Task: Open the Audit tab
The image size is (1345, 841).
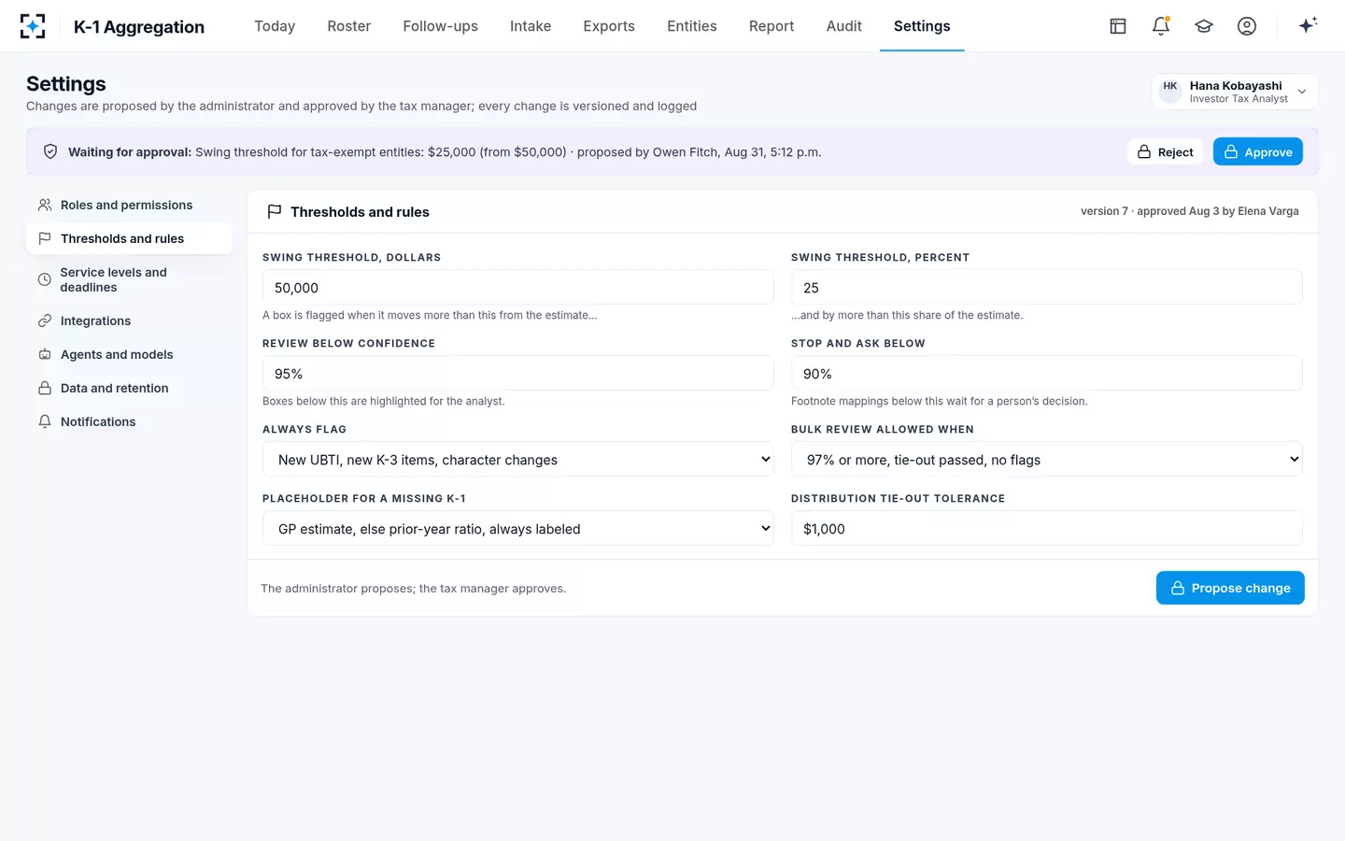Action: pos(844,26)
